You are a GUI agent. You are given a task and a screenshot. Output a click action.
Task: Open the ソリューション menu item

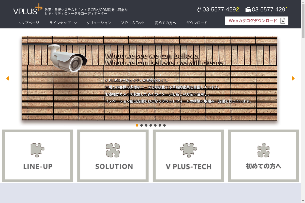[99, 23]
